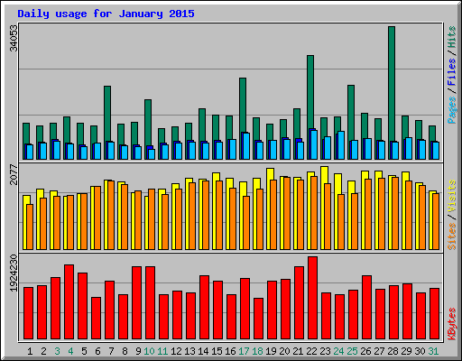Screen dimensions: 462x361
Task: Click the red KBytes bar for day 22
Action: click(x=313, y=298)
